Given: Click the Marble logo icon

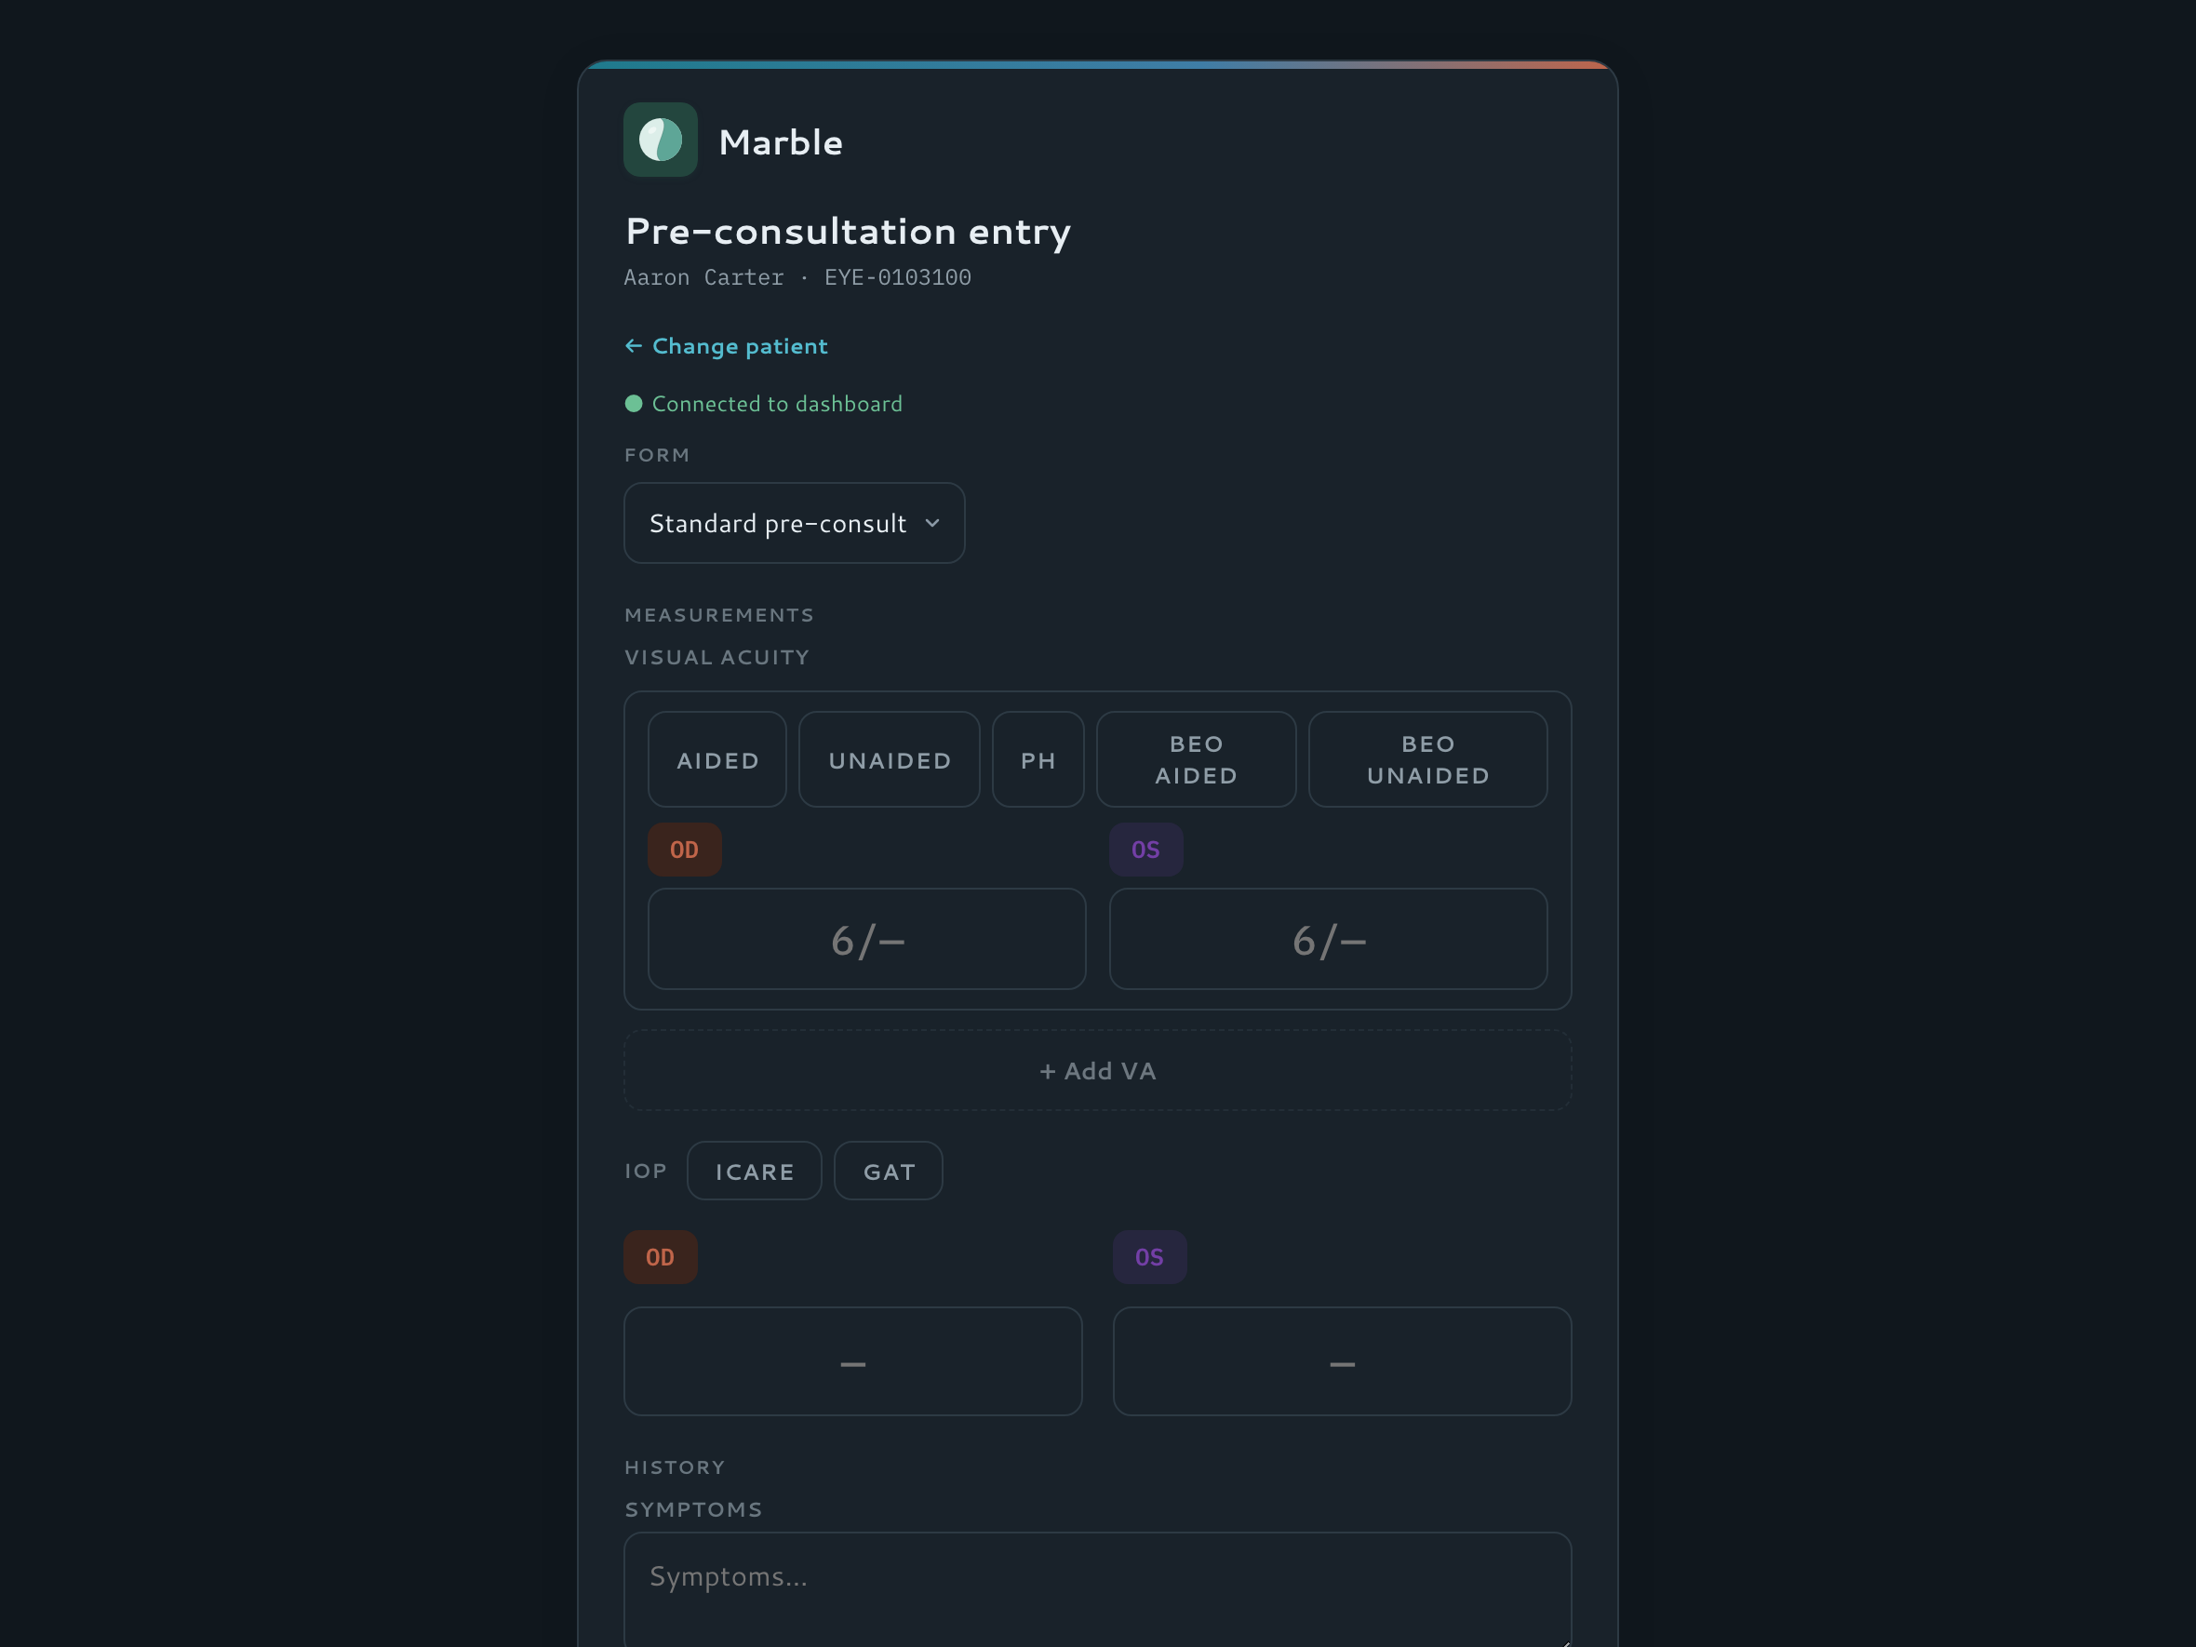Looking at the screenshot, I should point(660,140).
